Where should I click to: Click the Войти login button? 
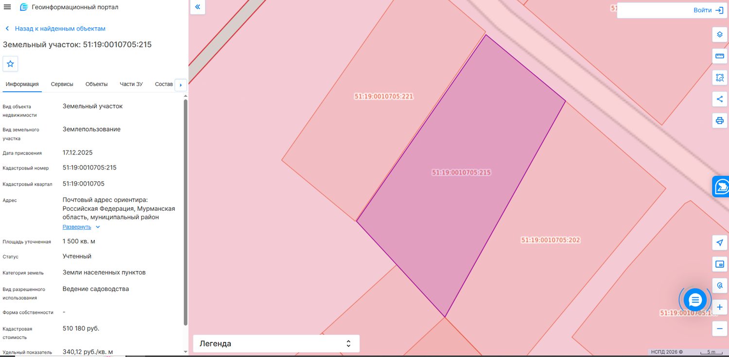click(x=709, y=10)
